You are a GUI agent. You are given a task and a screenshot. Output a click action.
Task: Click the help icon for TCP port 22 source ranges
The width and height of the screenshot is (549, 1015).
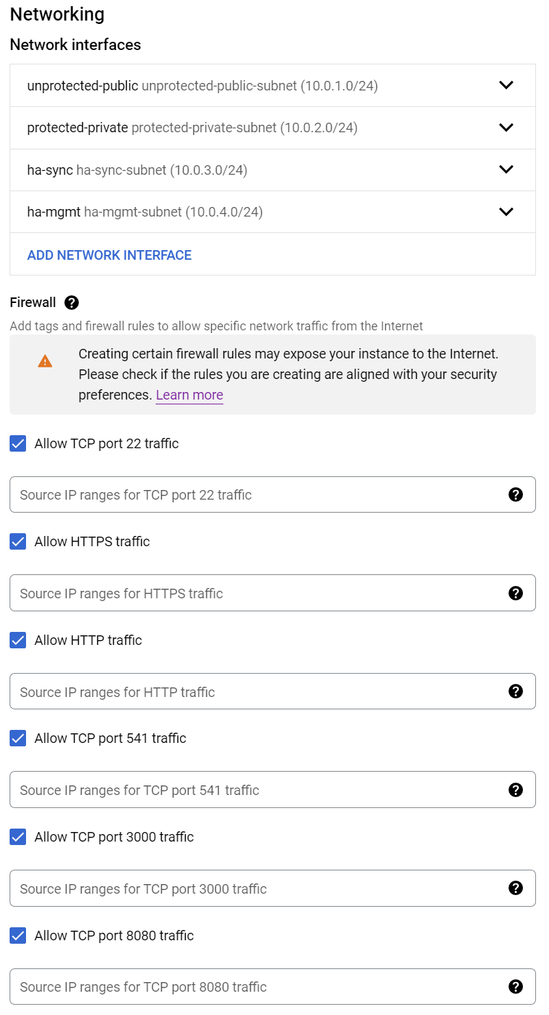pyautogui.click(x=516, y=494)
